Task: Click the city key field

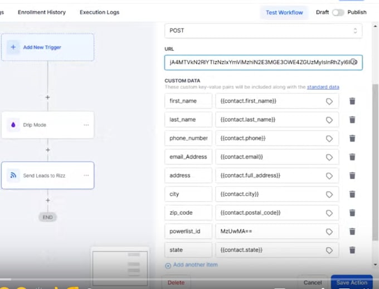Action: pos(188,194)
